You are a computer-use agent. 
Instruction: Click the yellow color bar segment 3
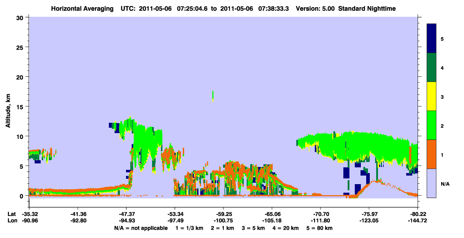432,96
